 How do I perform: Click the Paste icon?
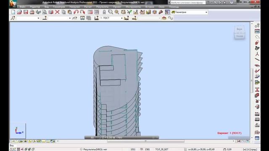pyautogui.click(x=70, y=12)
